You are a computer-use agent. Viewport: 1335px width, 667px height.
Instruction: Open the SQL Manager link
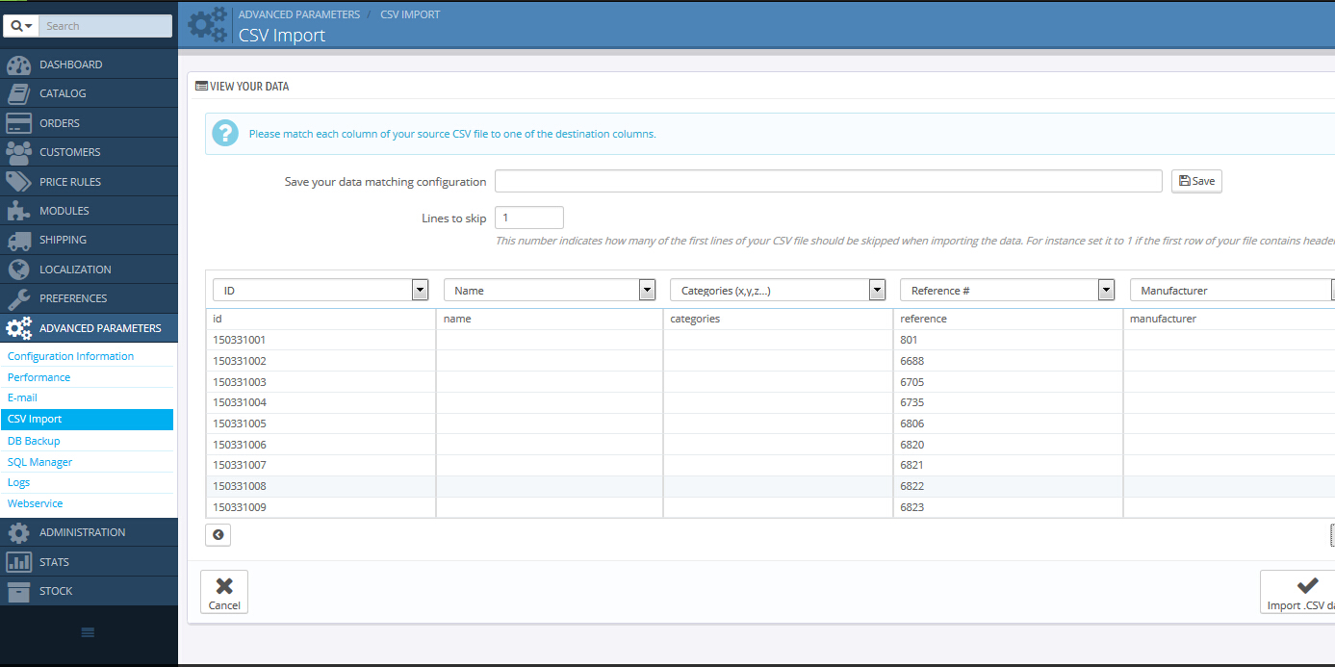39,462
